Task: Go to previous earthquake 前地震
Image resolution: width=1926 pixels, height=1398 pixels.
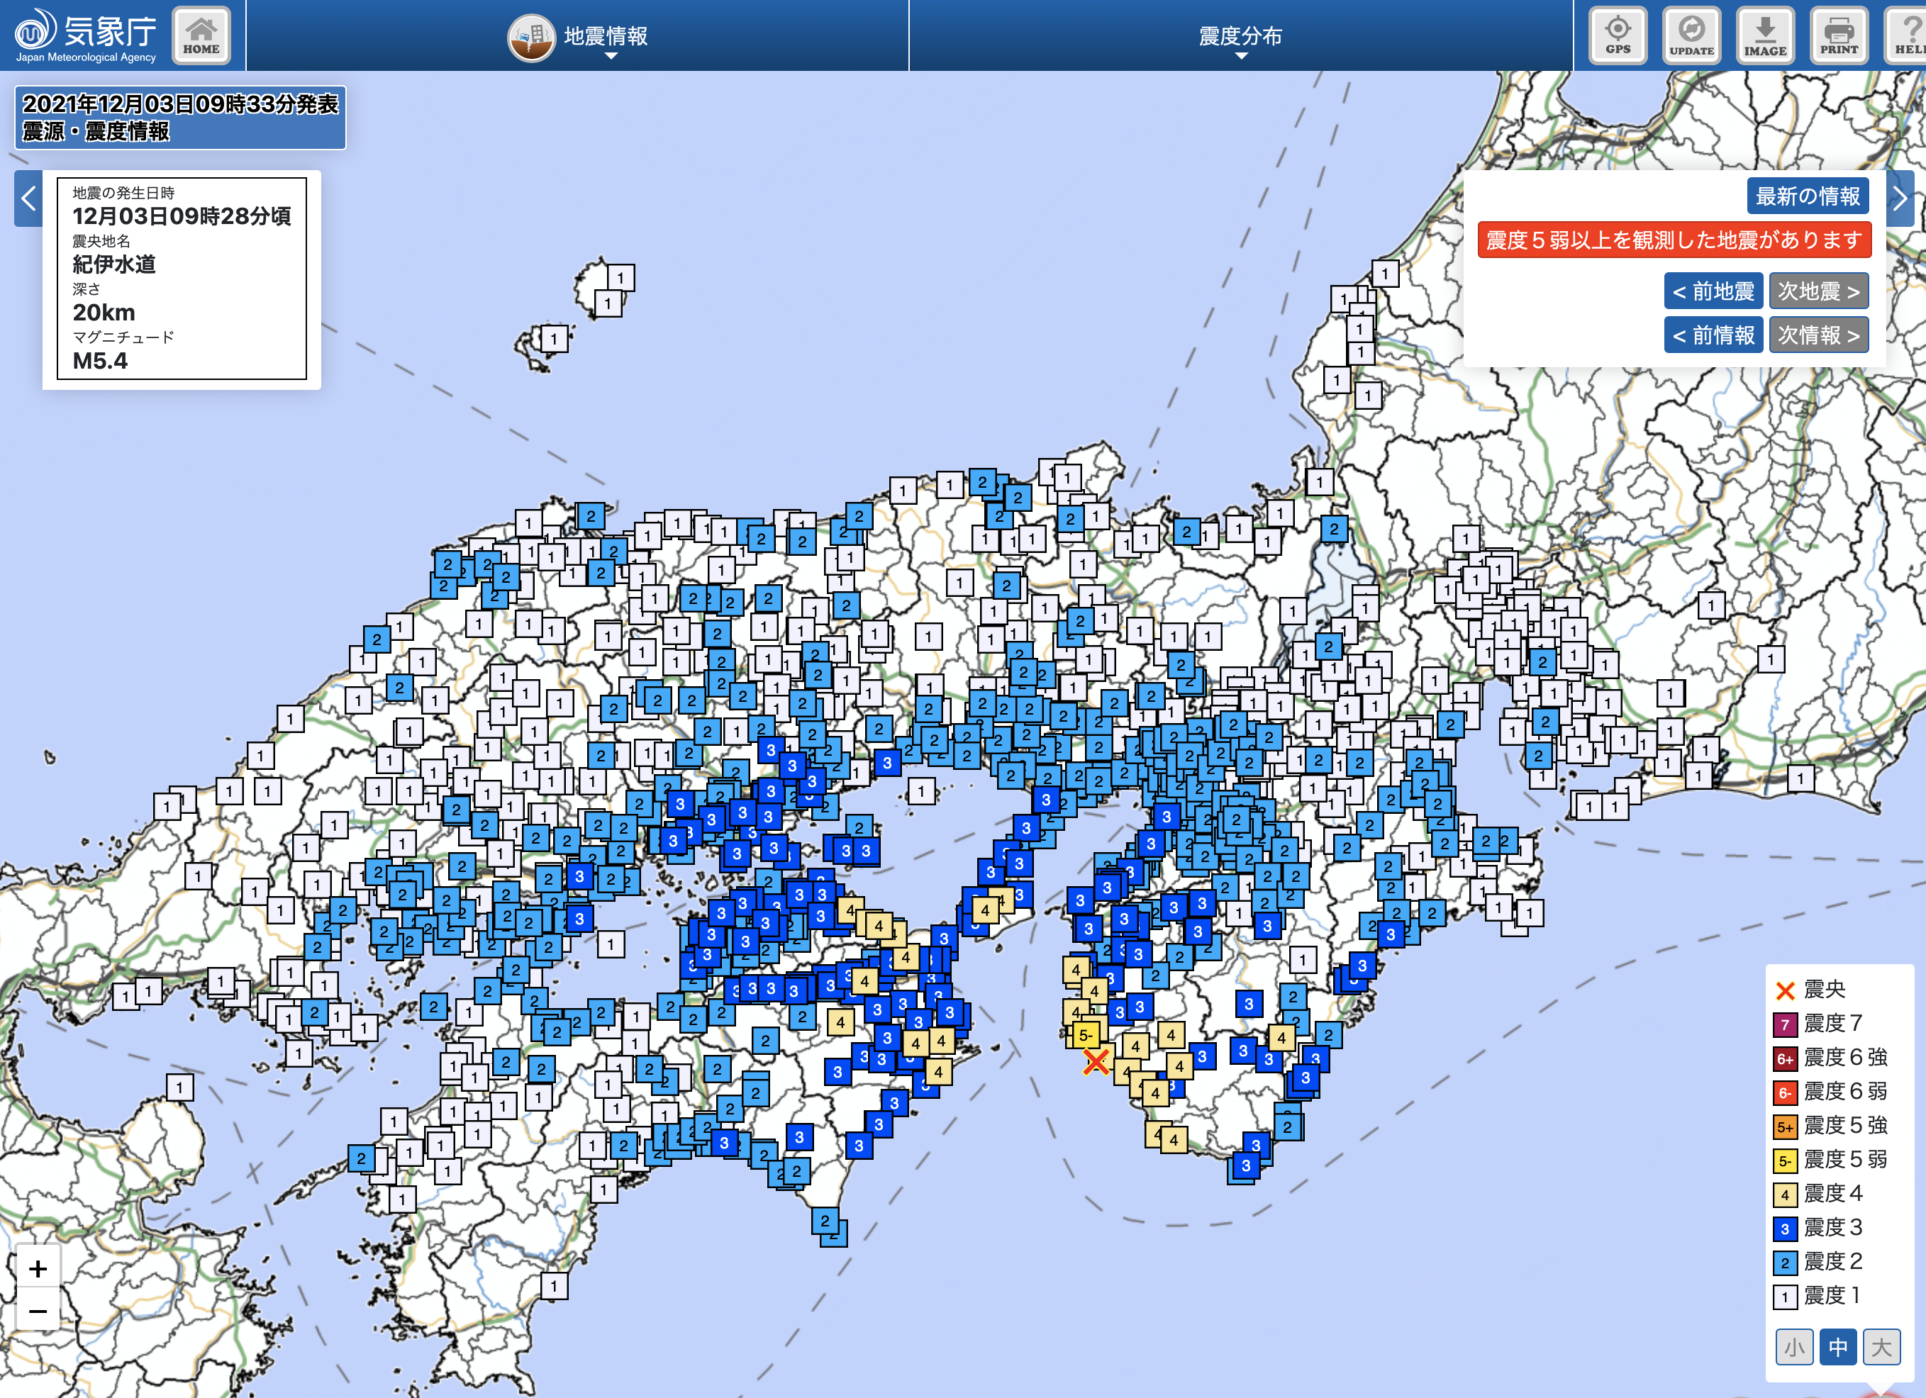Action: pos(1713,291)
